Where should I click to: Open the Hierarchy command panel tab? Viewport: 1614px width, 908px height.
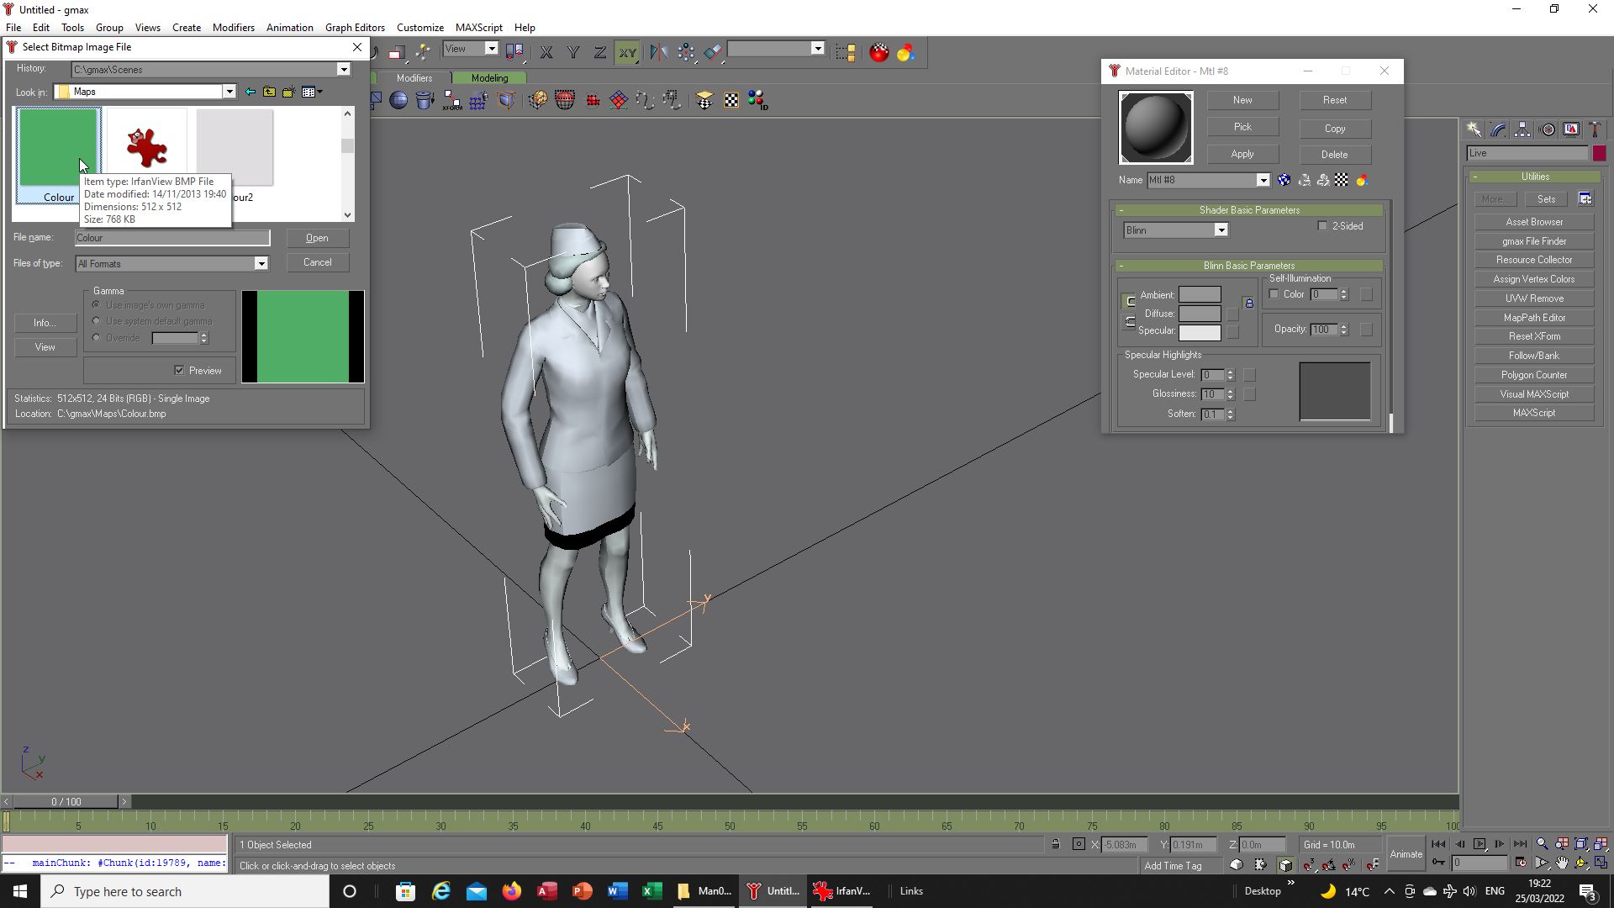tap(1522, 129)
